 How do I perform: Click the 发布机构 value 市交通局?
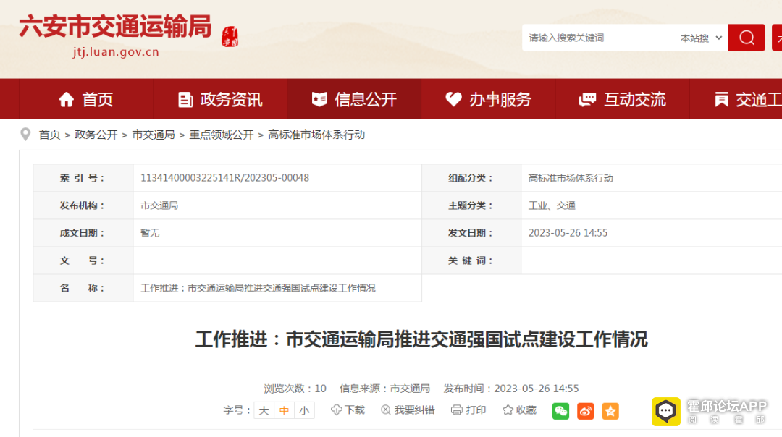pyautogui.click(x=159, y=205)
